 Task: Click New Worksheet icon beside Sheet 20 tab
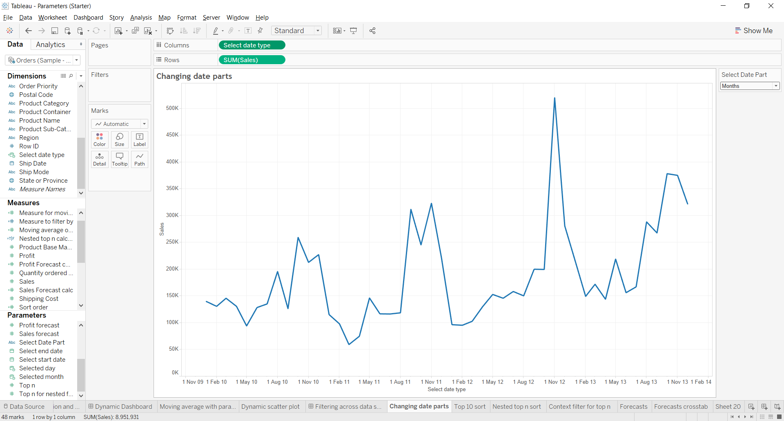point(751,407)
